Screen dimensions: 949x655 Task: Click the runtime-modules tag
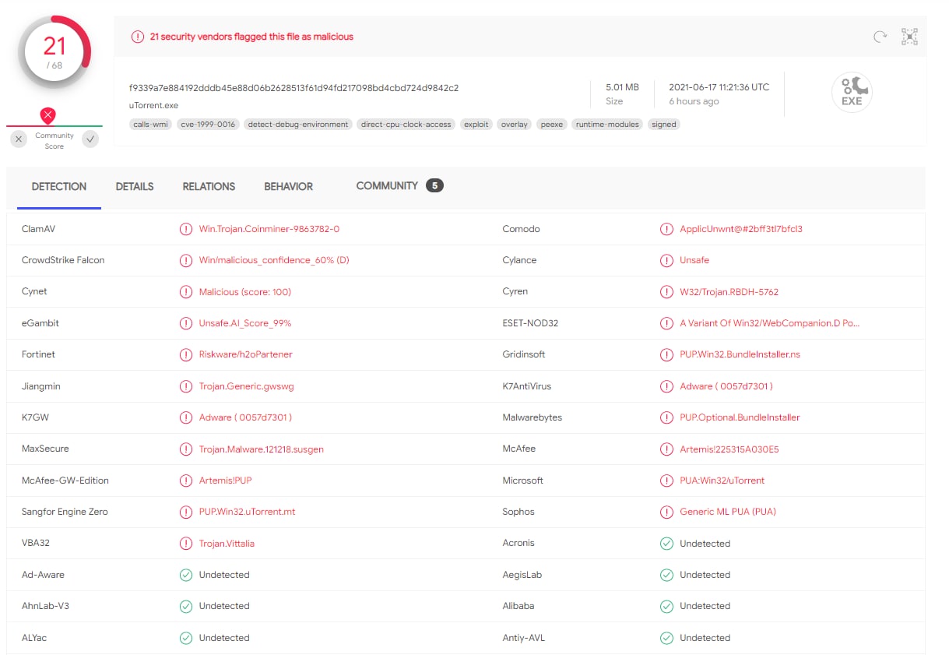[x=607, y=125]
